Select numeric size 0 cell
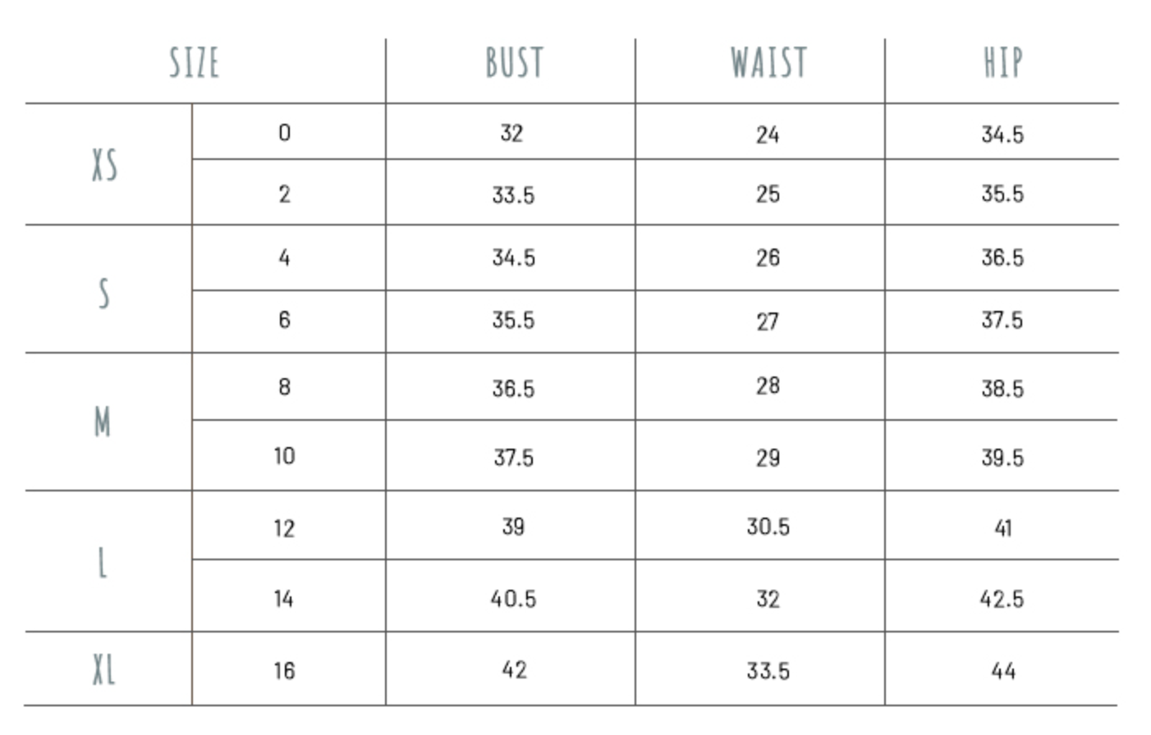1151x735 pixels. click(284, 133)
